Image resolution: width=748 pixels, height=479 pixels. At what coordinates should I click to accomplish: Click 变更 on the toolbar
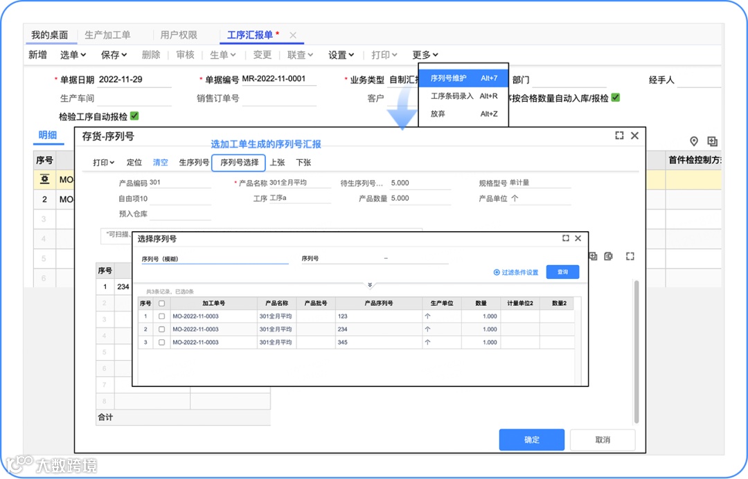click(262, 55)
